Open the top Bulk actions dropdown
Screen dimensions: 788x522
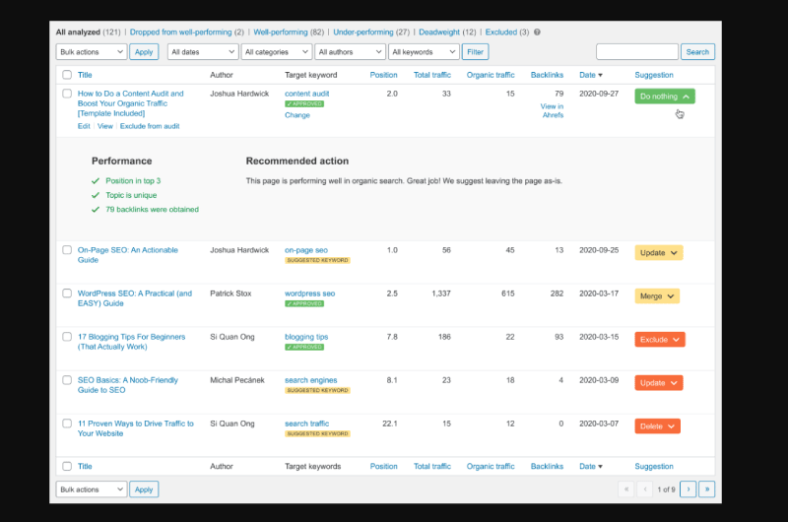tap(91, 52)
